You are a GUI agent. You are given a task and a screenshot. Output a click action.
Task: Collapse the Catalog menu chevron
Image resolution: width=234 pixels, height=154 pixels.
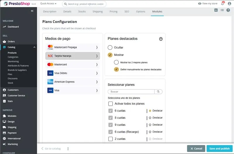pyautogui.click(x=35, y=47)
